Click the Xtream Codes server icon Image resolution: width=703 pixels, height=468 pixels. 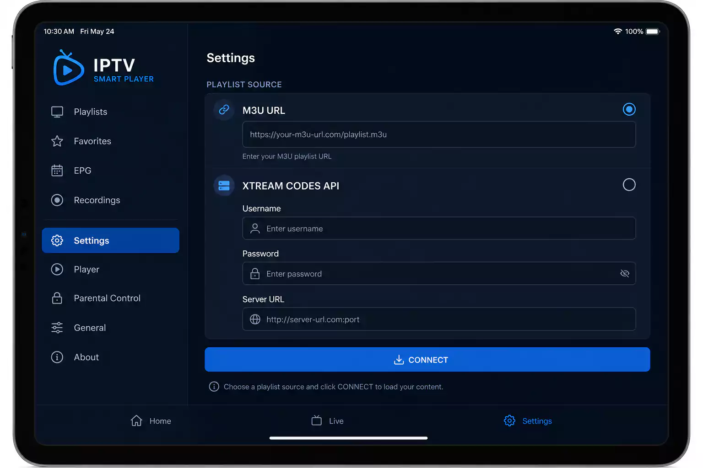coord(224,186)
